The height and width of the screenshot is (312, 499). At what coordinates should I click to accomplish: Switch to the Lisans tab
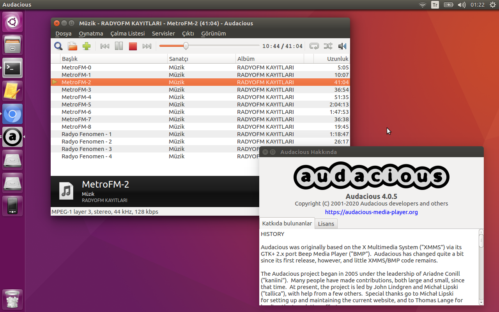click(x=326, y=224)
